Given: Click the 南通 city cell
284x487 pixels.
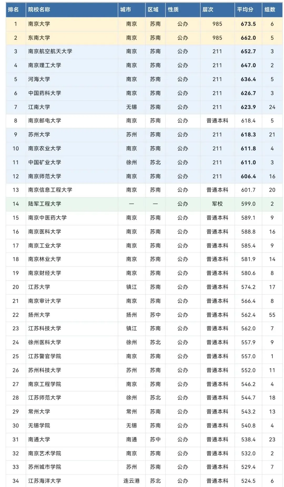Looking at the screenshot, I should (x=131, y=440).
